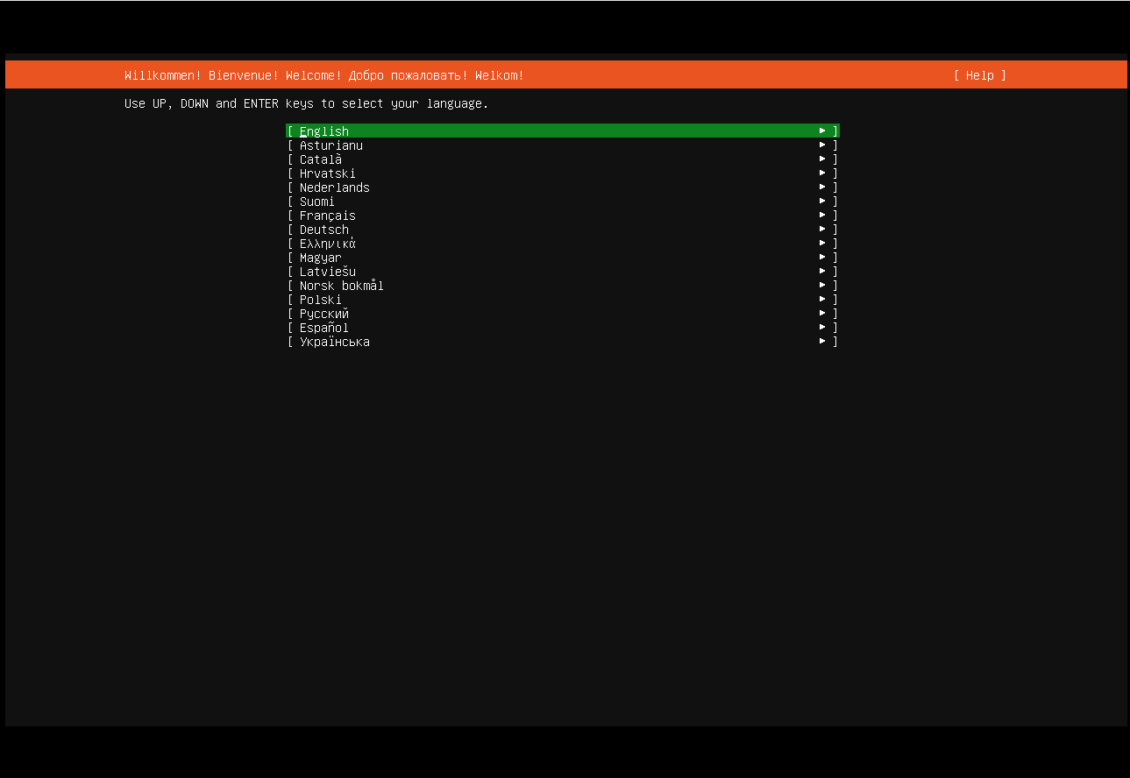
Task: Click the triangle icon on English row
Action: (822, 131)
